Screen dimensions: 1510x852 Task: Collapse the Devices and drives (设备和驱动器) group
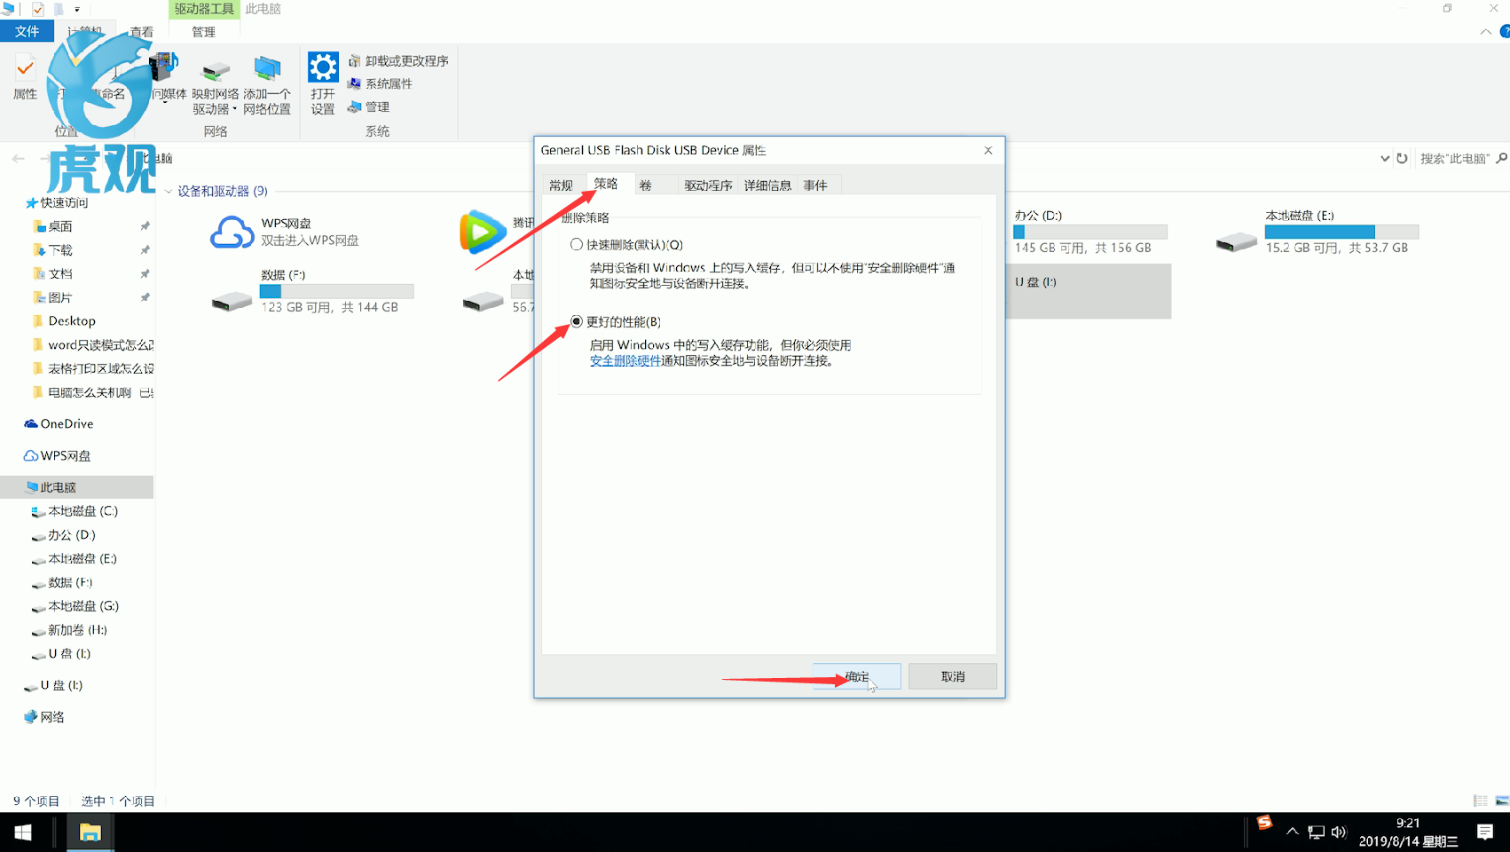169,191
